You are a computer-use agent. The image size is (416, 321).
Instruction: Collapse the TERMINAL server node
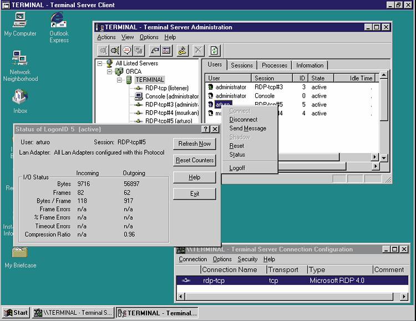click(x=119, y=80)
